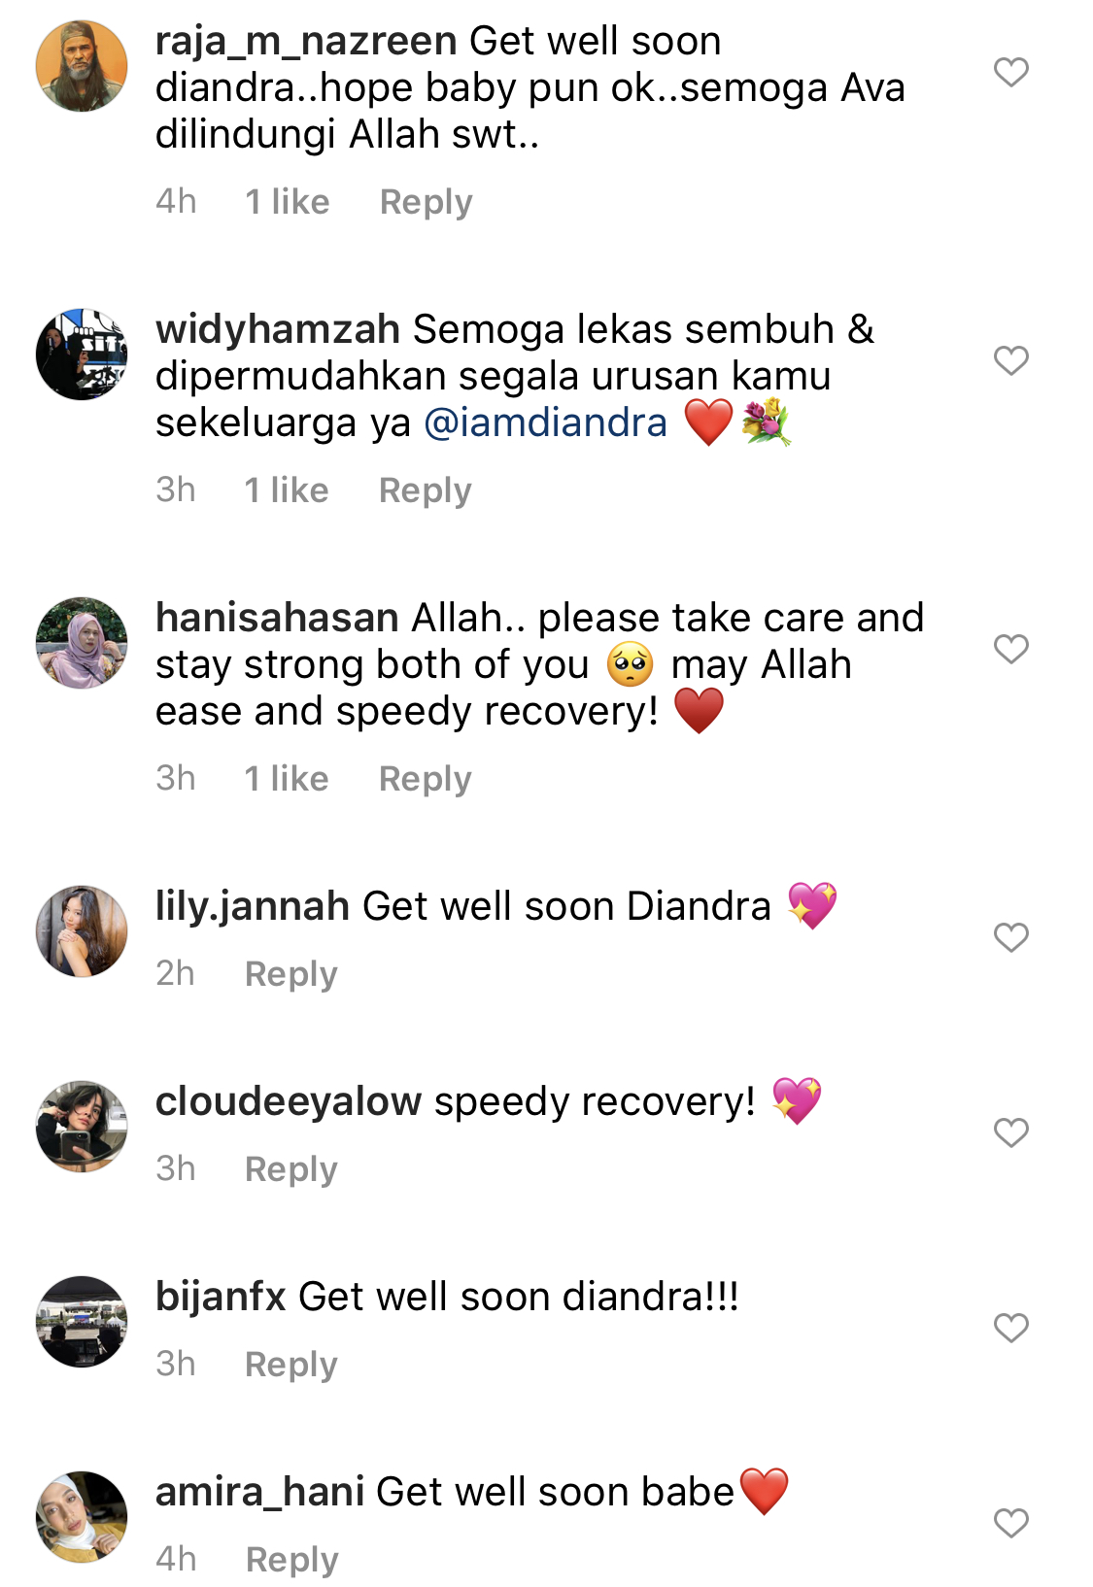Like raja_m_nazreen's comment with heart icon
Image resolution: width=1093 pixels, height=1587 pixels.
[x=1010, y=72]
